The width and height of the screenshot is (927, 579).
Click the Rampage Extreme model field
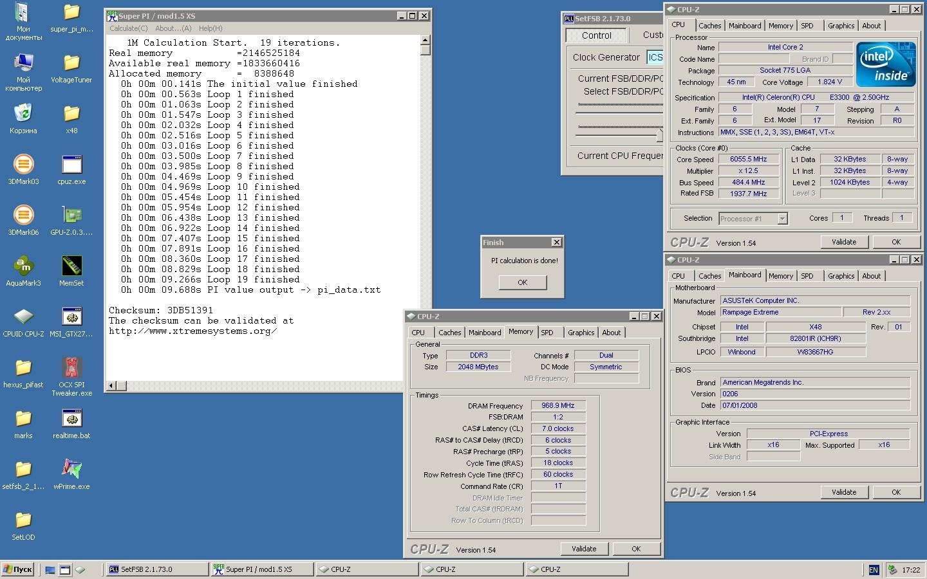780,312
